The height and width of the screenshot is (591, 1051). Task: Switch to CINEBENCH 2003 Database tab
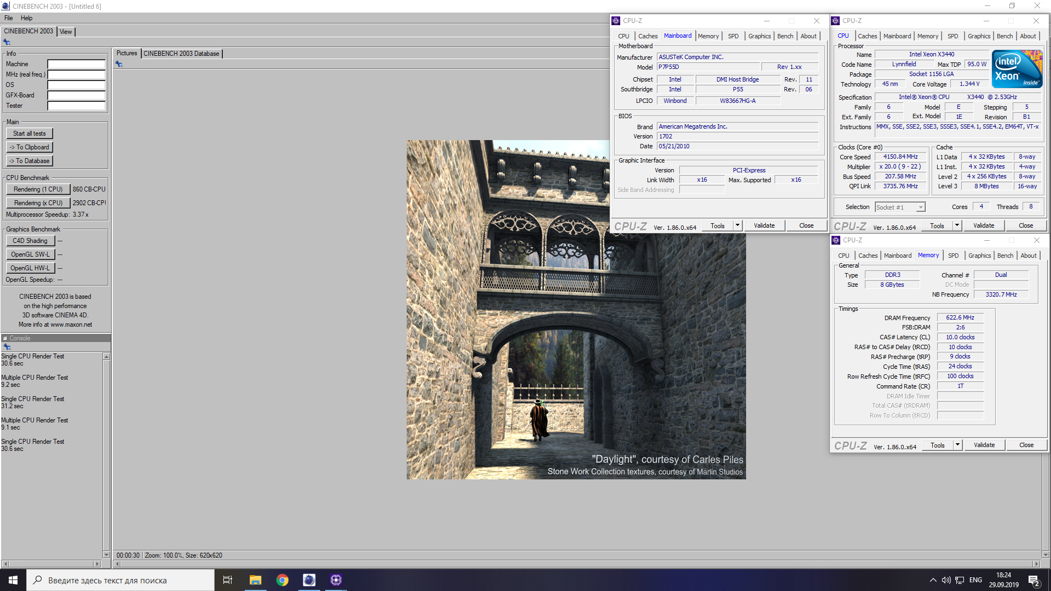pos(181,54)
